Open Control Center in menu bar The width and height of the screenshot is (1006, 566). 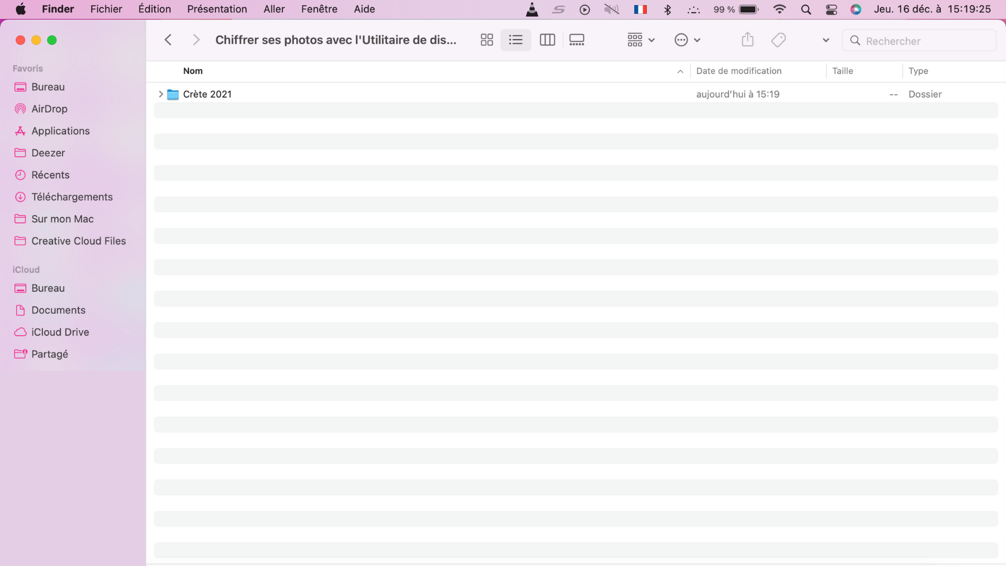click(831, 9)
